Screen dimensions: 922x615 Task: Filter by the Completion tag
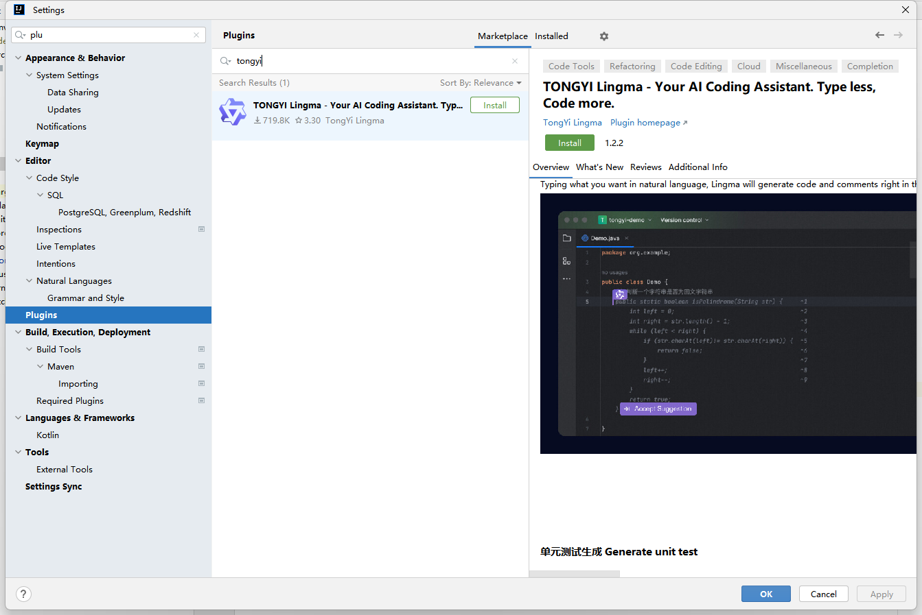(870, 67)
